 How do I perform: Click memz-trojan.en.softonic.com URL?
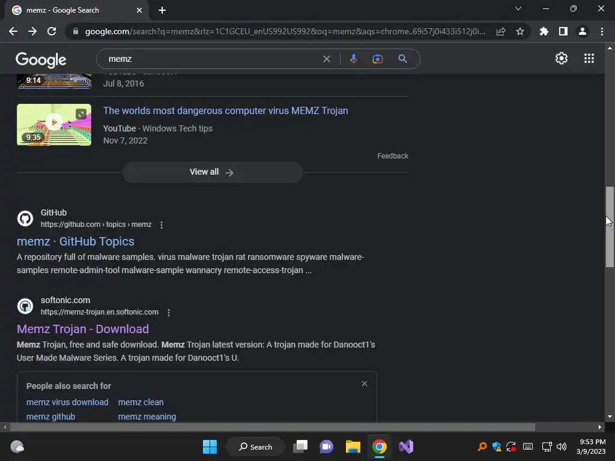[100, 312]
